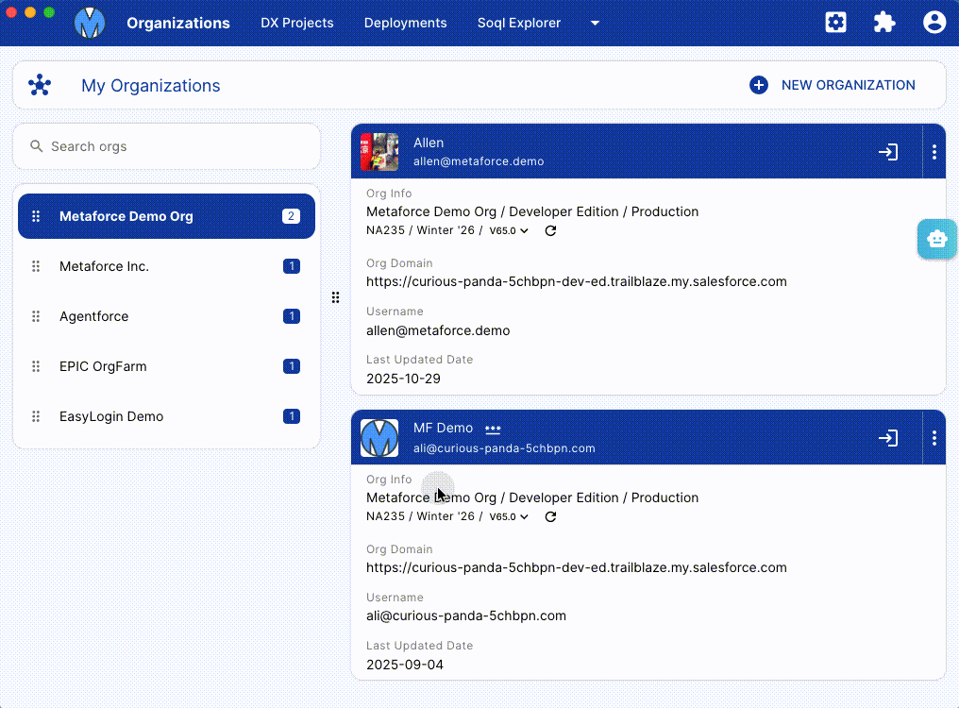959x708 pixels.
Task: Click the Allen card Org Info edition line
Action: (x=532, y=211)
